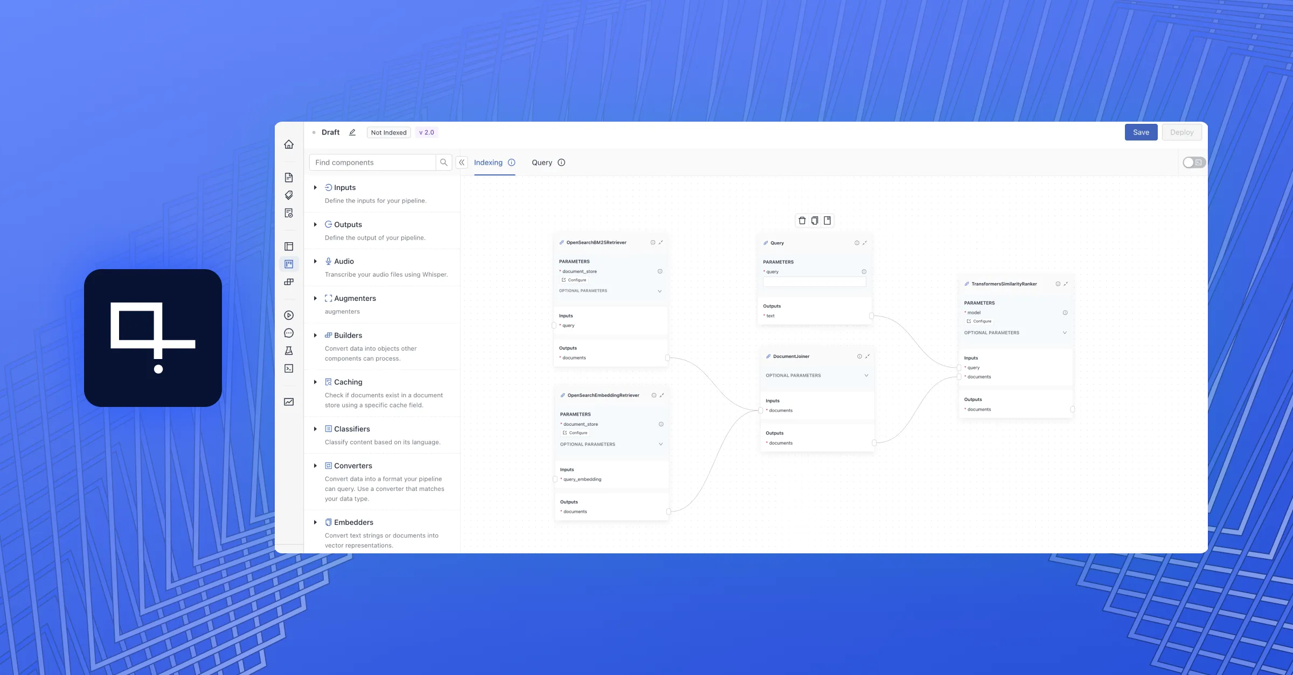The height and width of the screenshot is (675, 1293).
Task: Click the pencil icon next to Draft
Action: [x=352, y=132]
